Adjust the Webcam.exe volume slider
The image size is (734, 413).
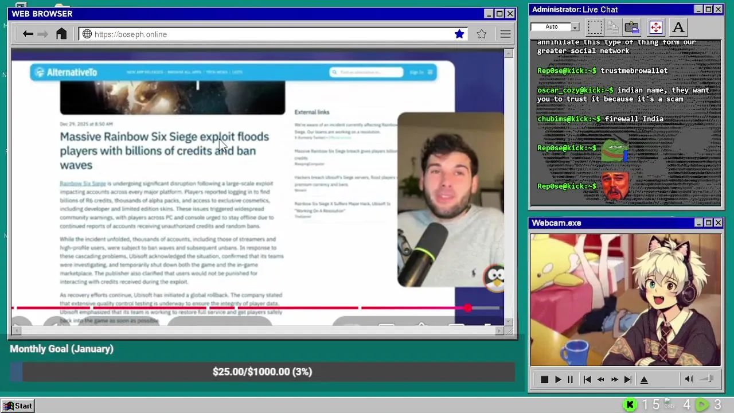[x=706, y=379]
